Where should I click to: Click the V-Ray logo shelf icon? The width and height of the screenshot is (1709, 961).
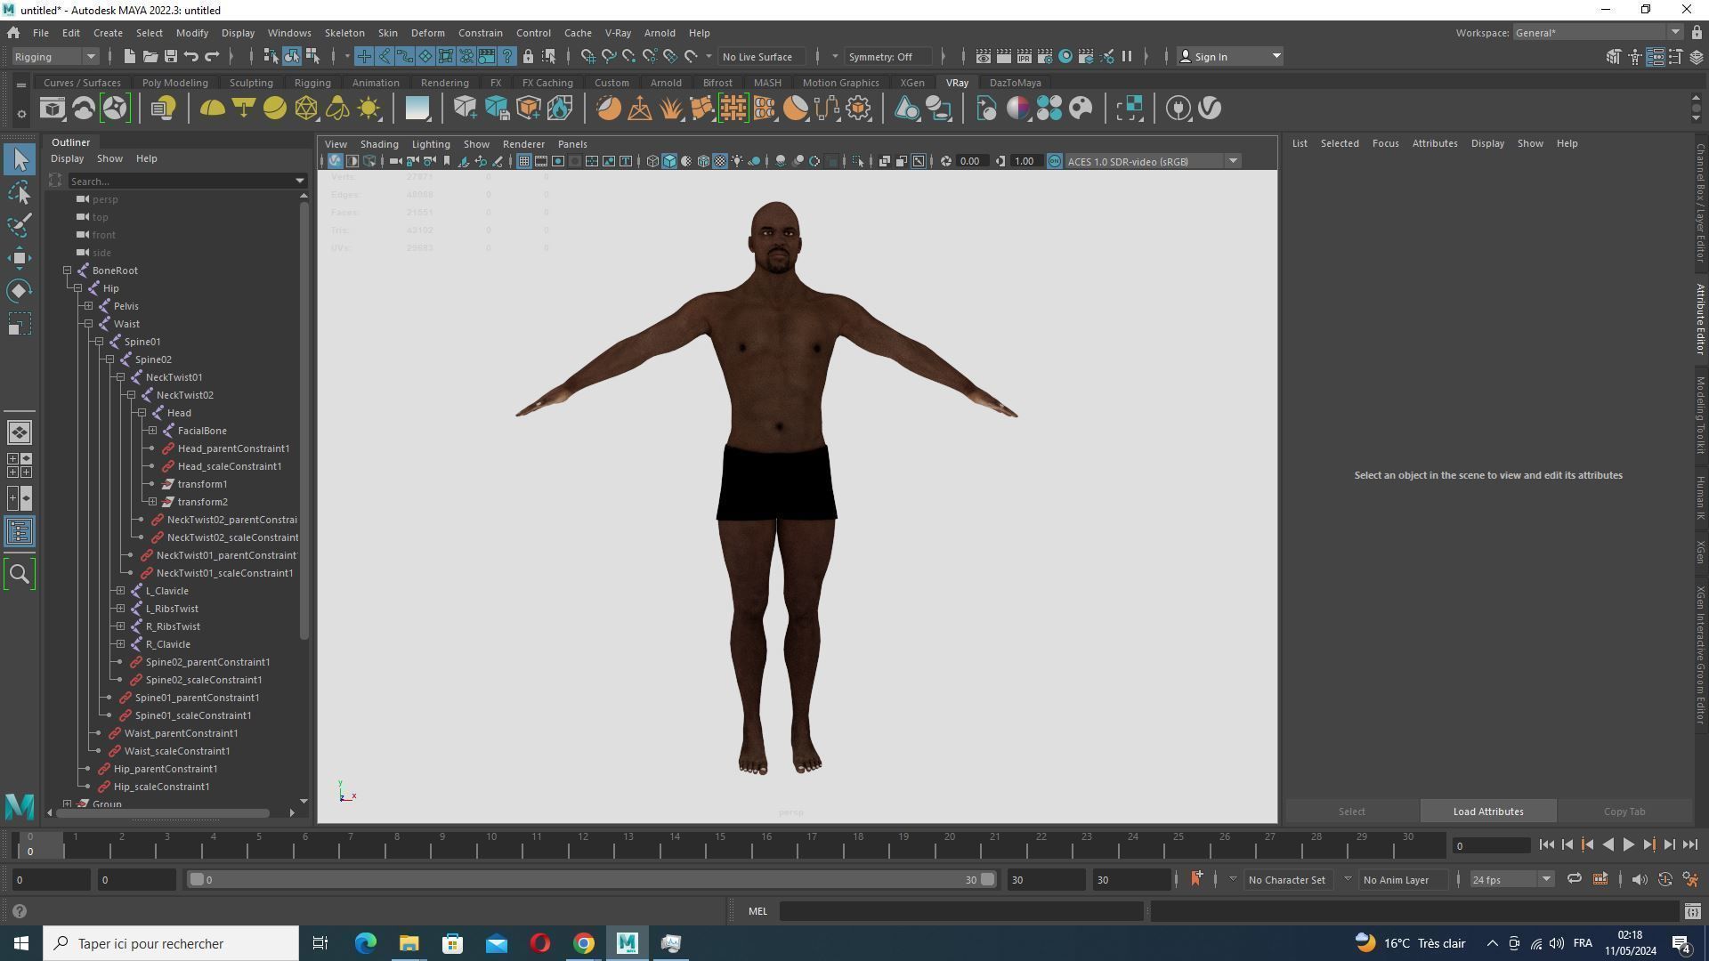point(1210,109)
